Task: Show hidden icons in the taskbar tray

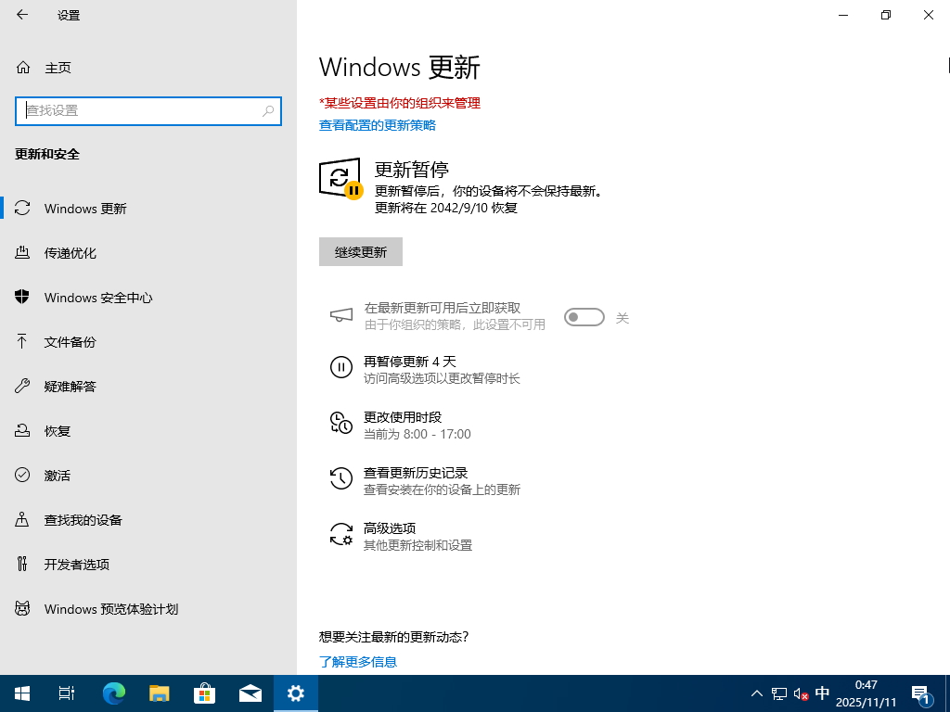Action: 757,693
